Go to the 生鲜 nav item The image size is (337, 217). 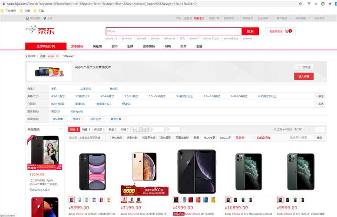[130, 46]
